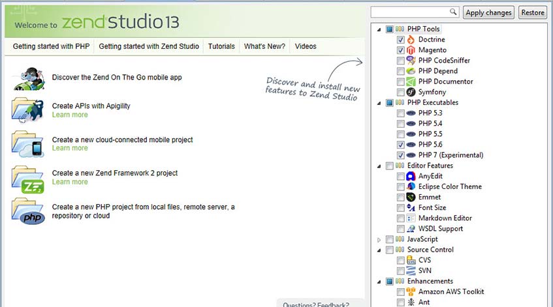
Task: Expand the JavaScript tree group
Action: pyautogui.click(x=379, y=239)
